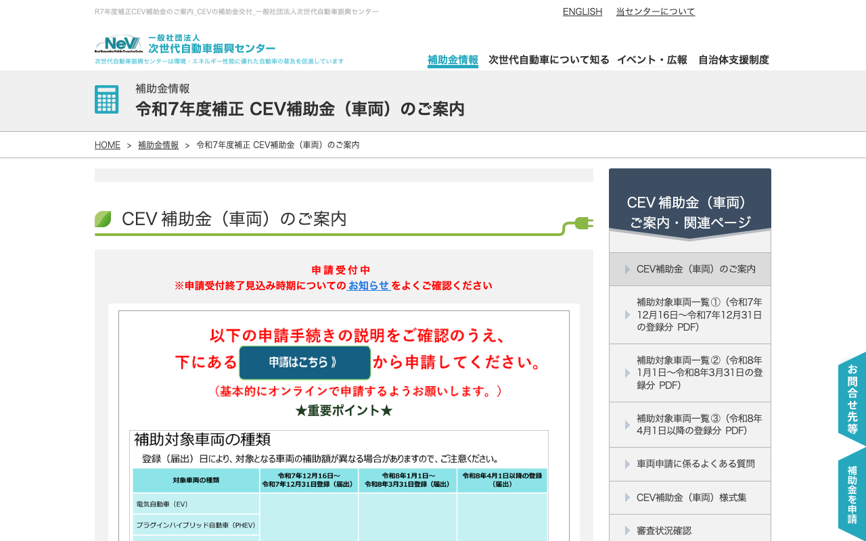The image size is (866, 541).
Task: Click the 令和8年4月1日以降の登録 column header
Action: (x=503, y=480)
